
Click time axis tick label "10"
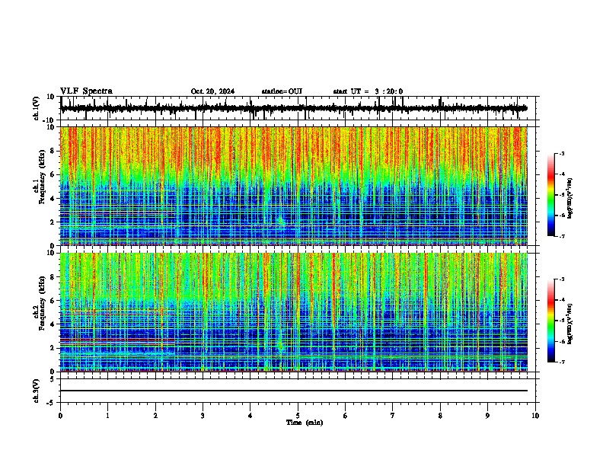click(535, 416)
